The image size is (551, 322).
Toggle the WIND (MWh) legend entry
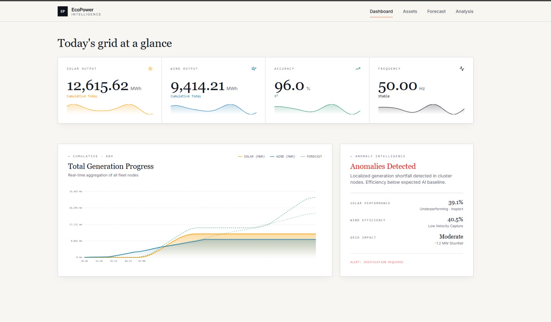[282, 157]
